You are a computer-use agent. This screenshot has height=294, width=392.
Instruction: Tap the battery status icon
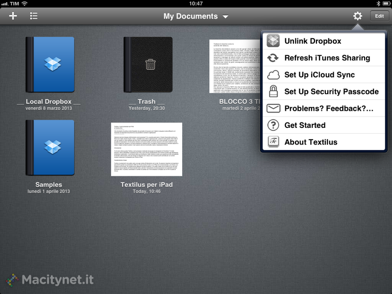click(387, 3)
